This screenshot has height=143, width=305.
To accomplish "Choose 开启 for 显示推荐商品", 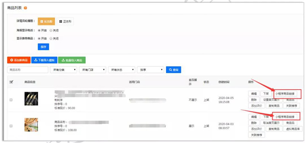I will (x=39, y=38).
